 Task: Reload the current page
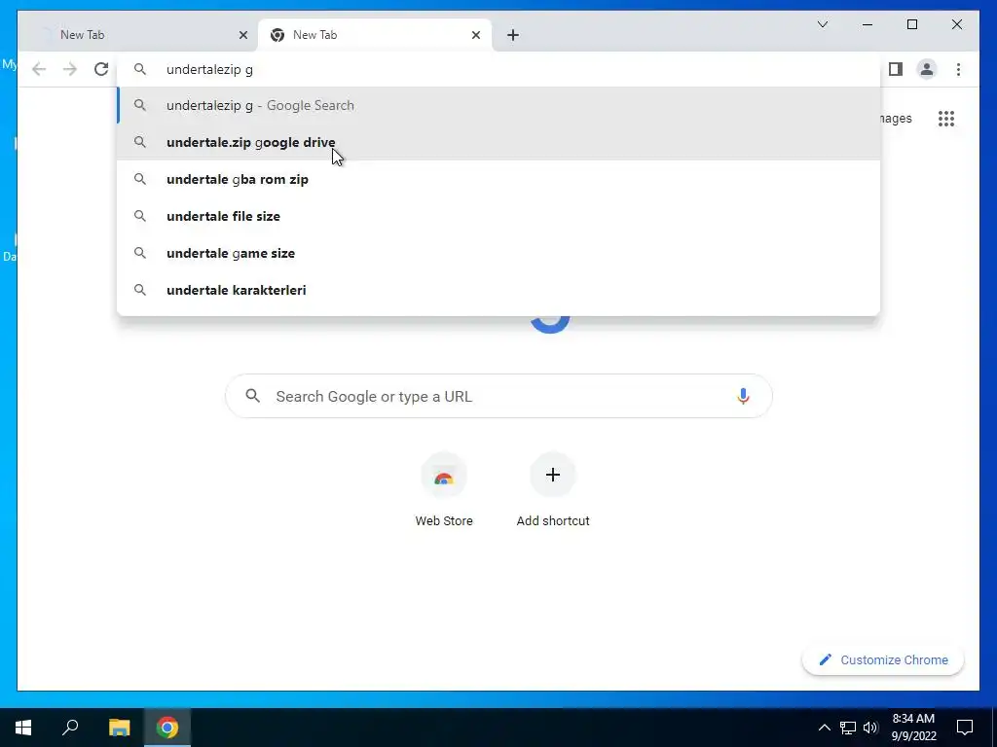pyautogui.click(x=101, y=69)
